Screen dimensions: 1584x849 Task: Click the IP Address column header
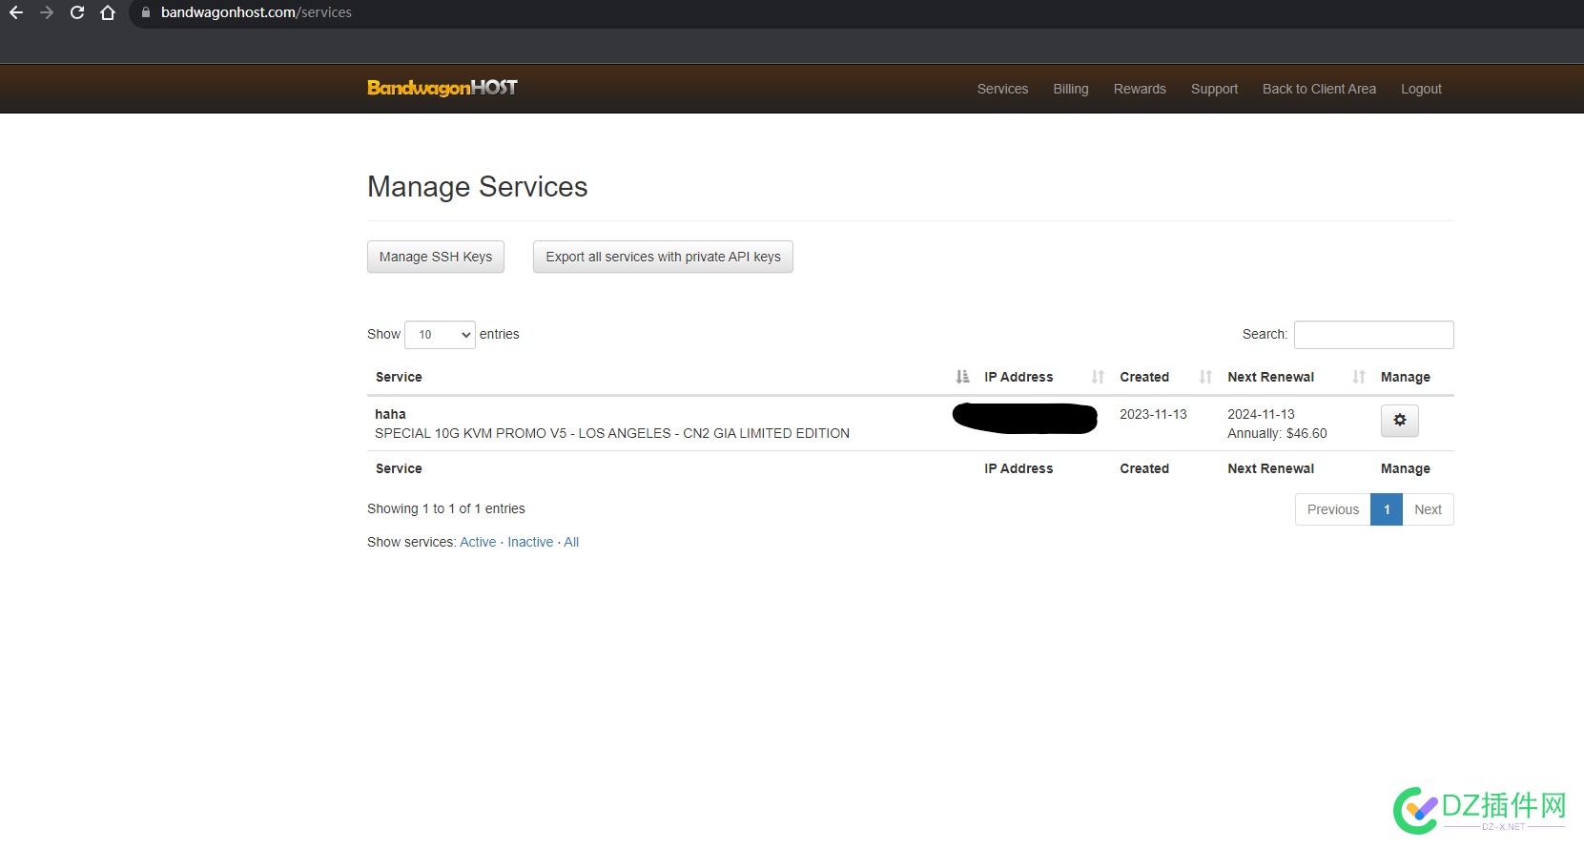click(1018, 377)
